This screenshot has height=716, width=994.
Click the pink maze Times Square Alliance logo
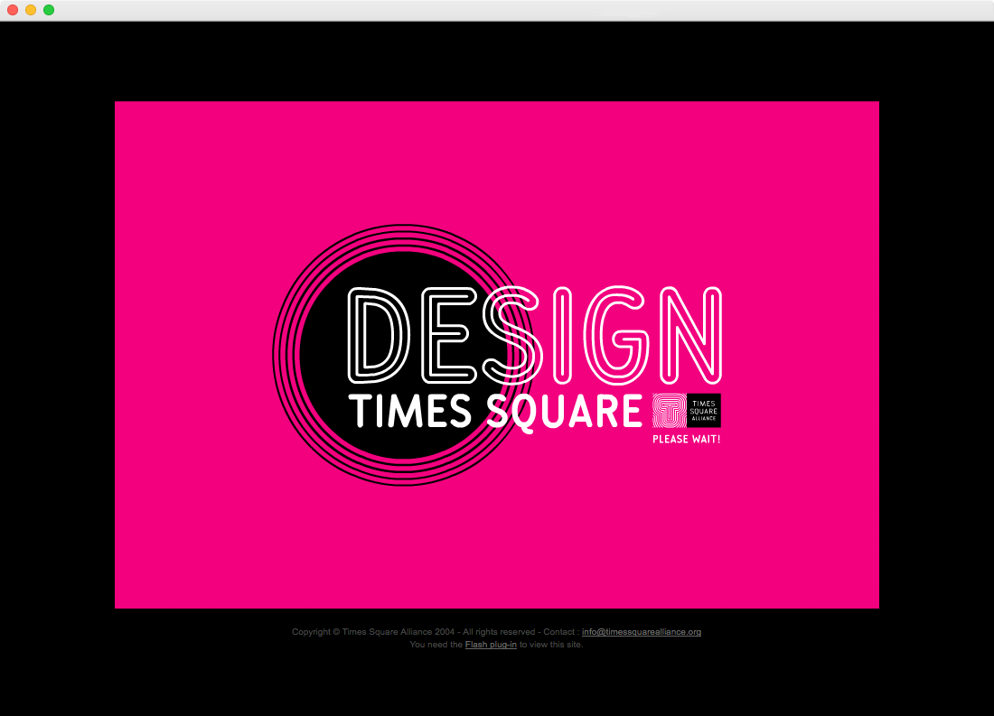coord(670,411)
